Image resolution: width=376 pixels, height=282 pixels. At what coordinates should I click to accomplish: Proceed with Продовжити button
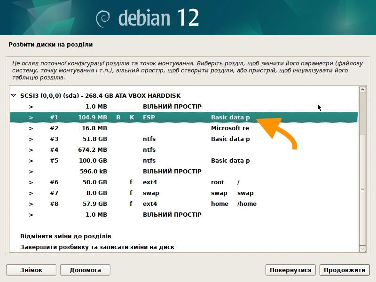point(345,270)
